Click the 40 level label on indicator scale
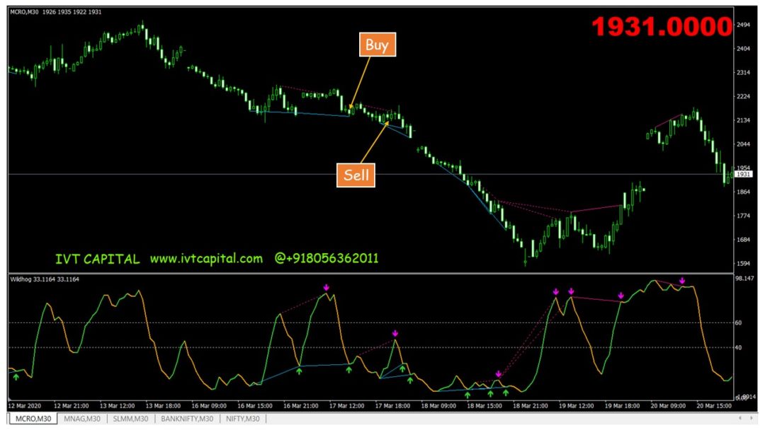 point(738,348)
